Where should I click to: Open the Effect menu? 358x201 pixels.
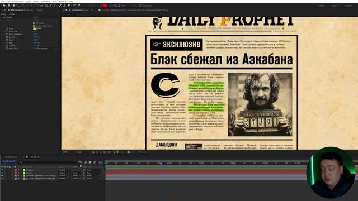pyautogui.click(x=36, y=1)
